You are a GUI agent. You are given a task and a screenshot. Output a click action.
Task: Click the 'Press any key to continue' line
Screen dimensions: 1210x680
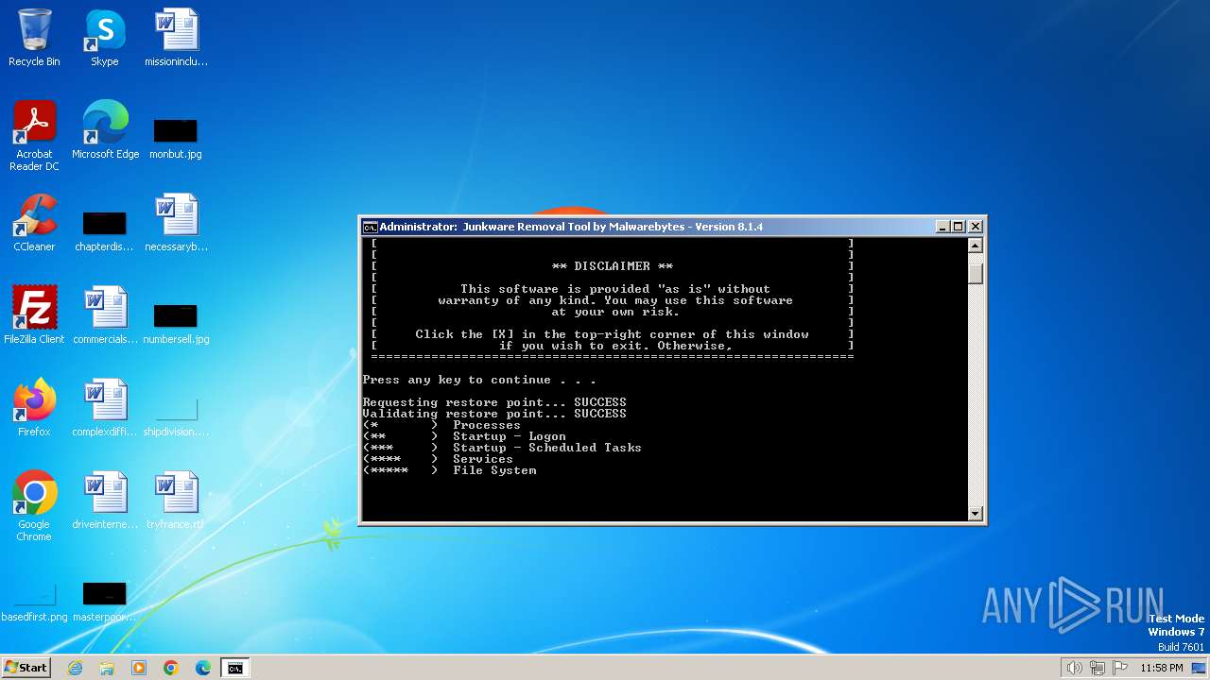(479, 380)
